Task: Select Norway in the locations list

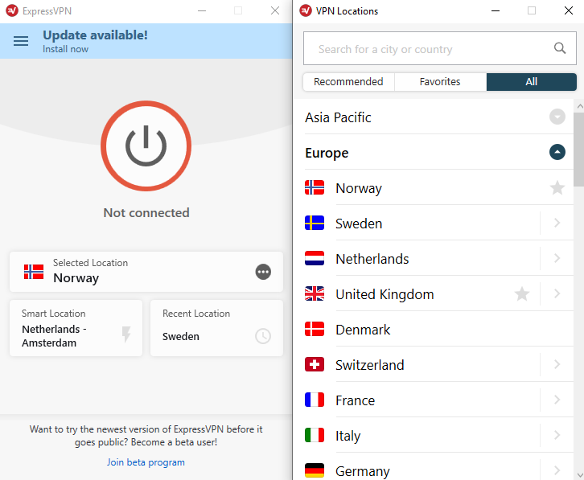Action: (x=438, y=187)
